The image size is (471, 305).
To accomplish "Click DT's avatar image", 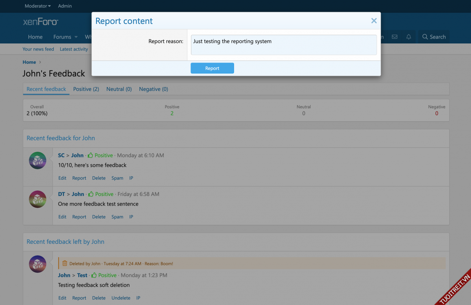I will pos(38,199).
